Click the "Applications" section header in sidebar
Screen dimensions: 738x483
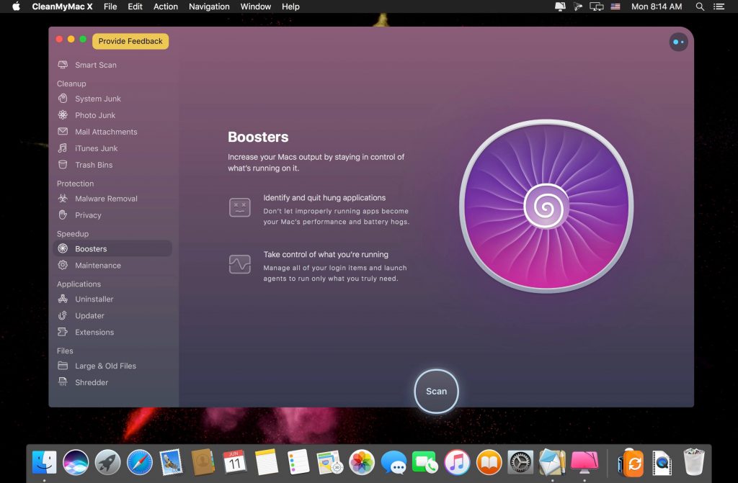click(x=79, y=284)
